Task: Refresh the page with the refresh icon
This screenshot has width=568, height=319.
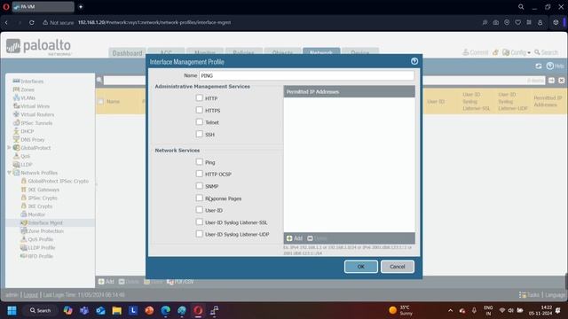Action: pyautogui.click(x=539, y=66)
